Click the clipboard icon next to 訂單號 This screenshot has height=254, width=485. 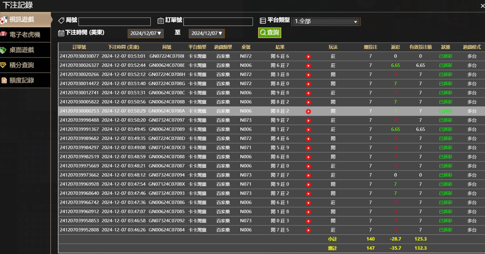(x=161, y=21)
